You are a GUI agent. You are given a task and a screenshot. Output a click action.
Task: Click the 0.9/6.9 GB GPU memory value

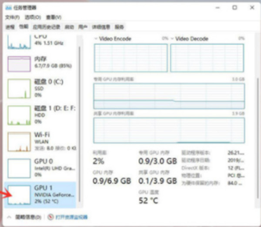coord(112,181)
